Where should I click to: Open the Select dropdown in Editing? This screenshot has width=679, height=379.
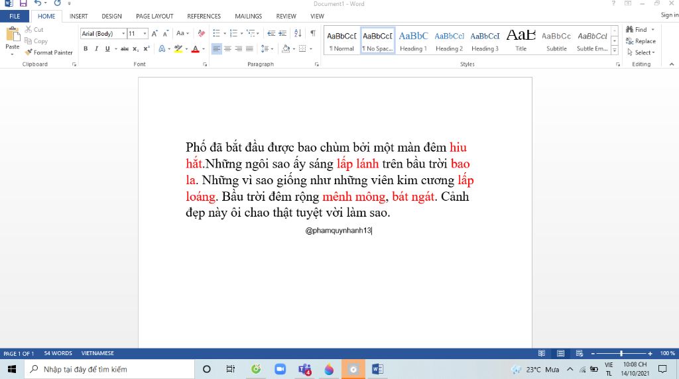[x=641, y=52]
